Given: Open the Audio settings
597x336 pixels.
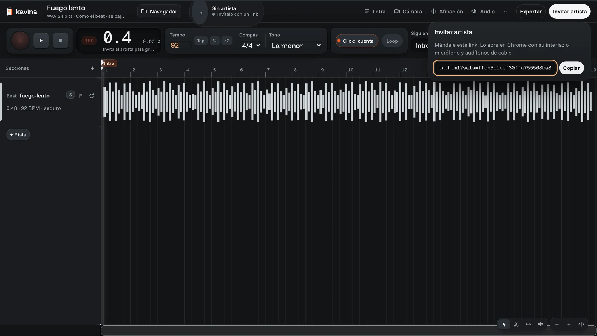Looking at the screenshot, I should coord(483,11).
